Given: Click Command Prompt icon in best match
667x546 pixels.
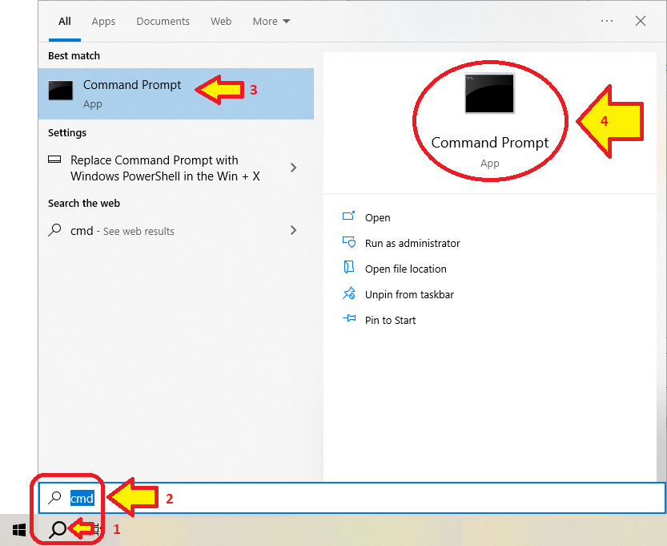Looking at the screenshot, I should [60, 91].
